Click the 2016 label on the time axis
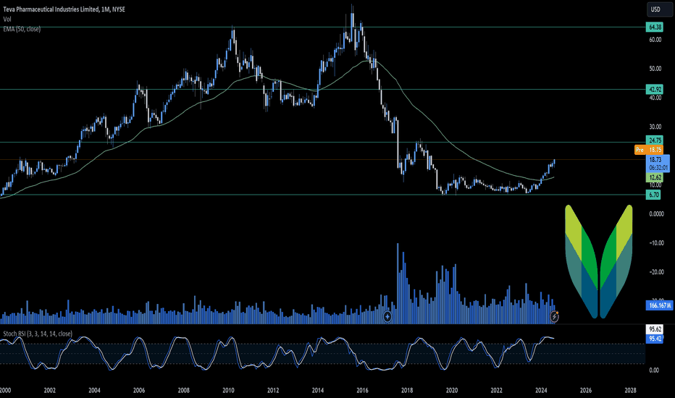 pos(362,391)
